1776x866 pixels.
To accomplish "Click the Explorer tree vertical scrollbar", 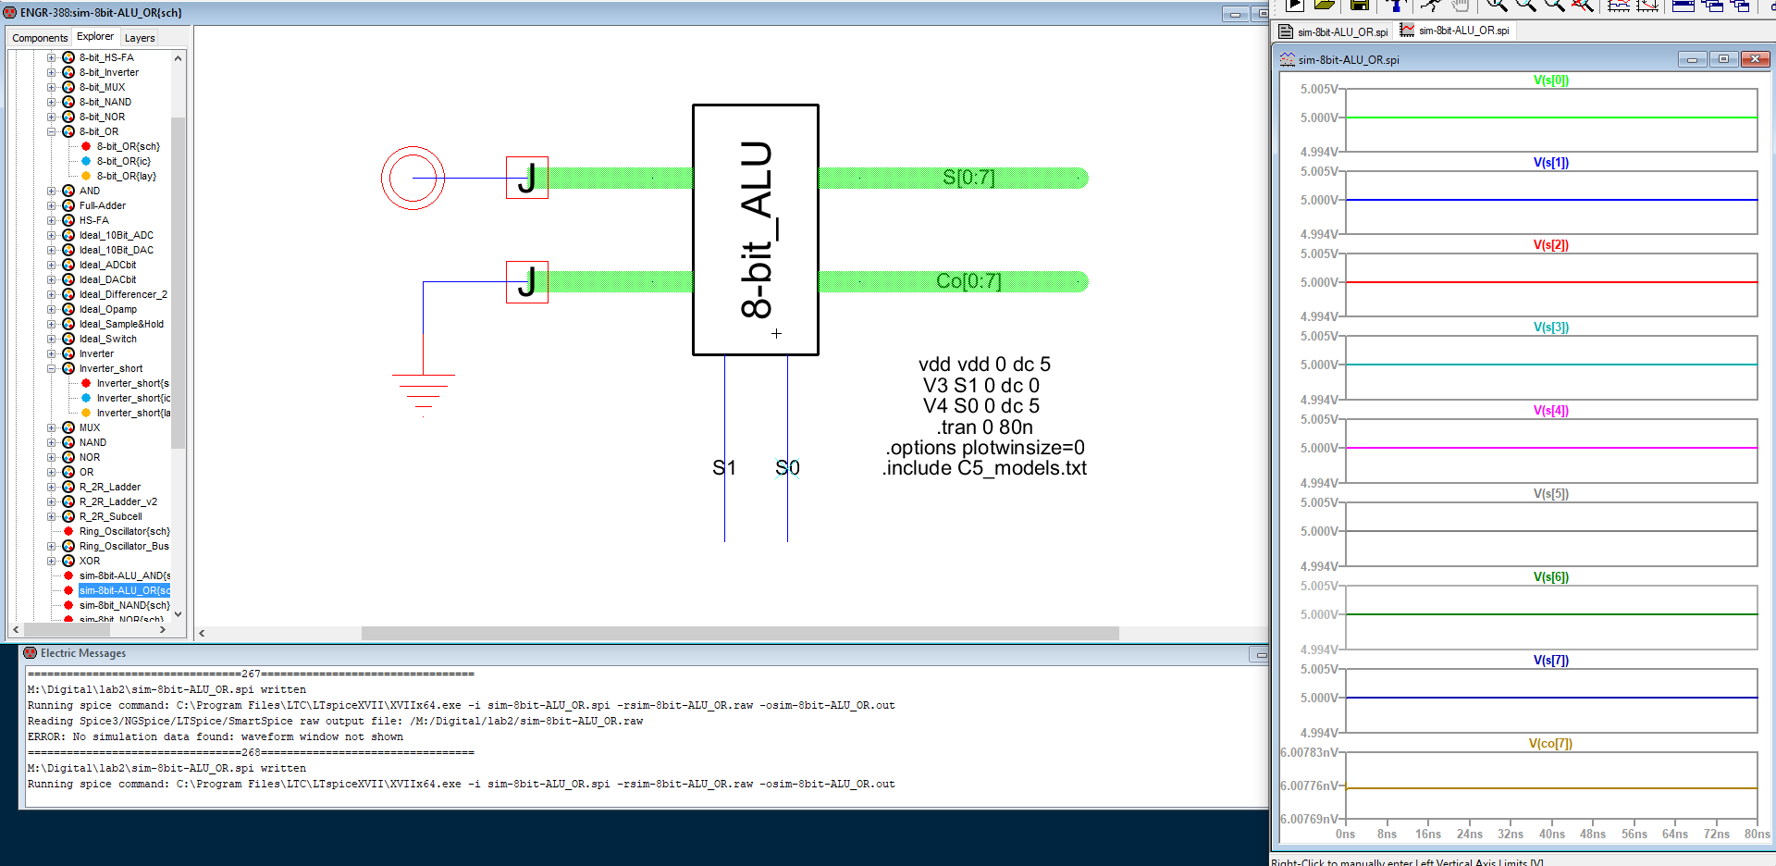I will coord(179,282).
